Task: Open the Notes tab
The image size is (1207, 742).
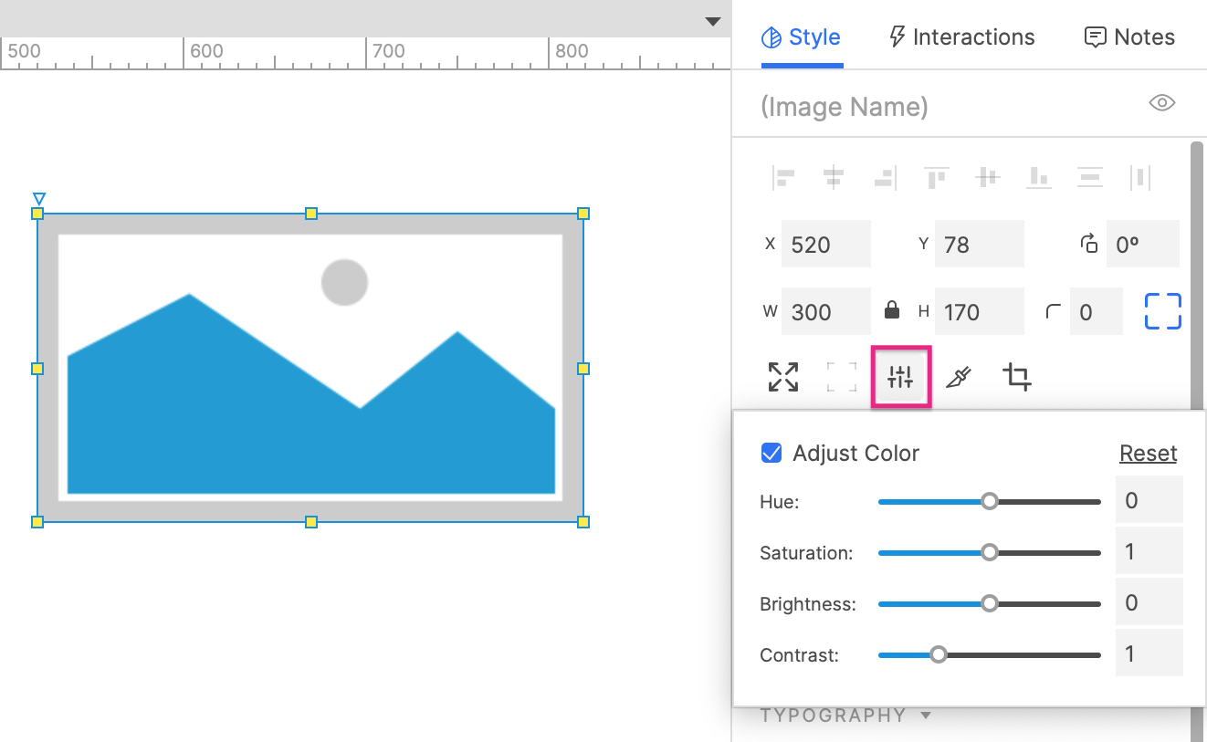Action: [1129, 37]
